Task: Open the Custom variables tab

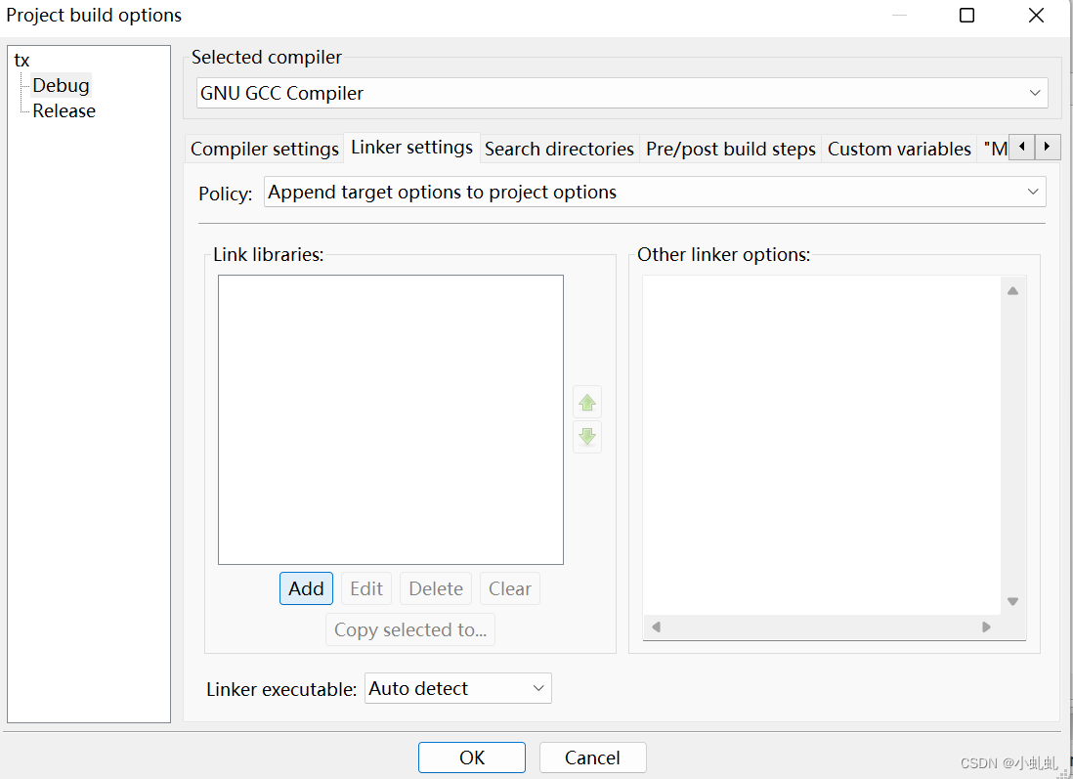Action: point(898,150)
